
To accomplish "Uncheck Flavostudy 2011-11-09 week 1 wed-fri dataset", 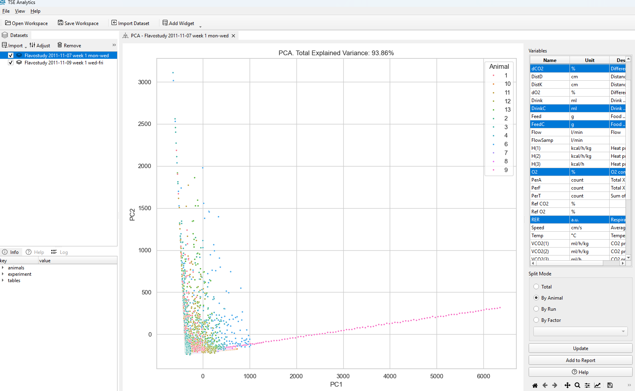I will coord(11,62).
